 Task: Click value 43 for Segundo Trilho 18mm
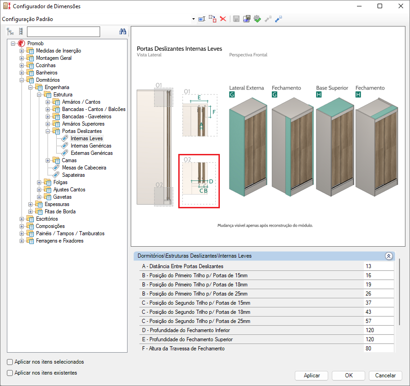[x=378, y=312]
